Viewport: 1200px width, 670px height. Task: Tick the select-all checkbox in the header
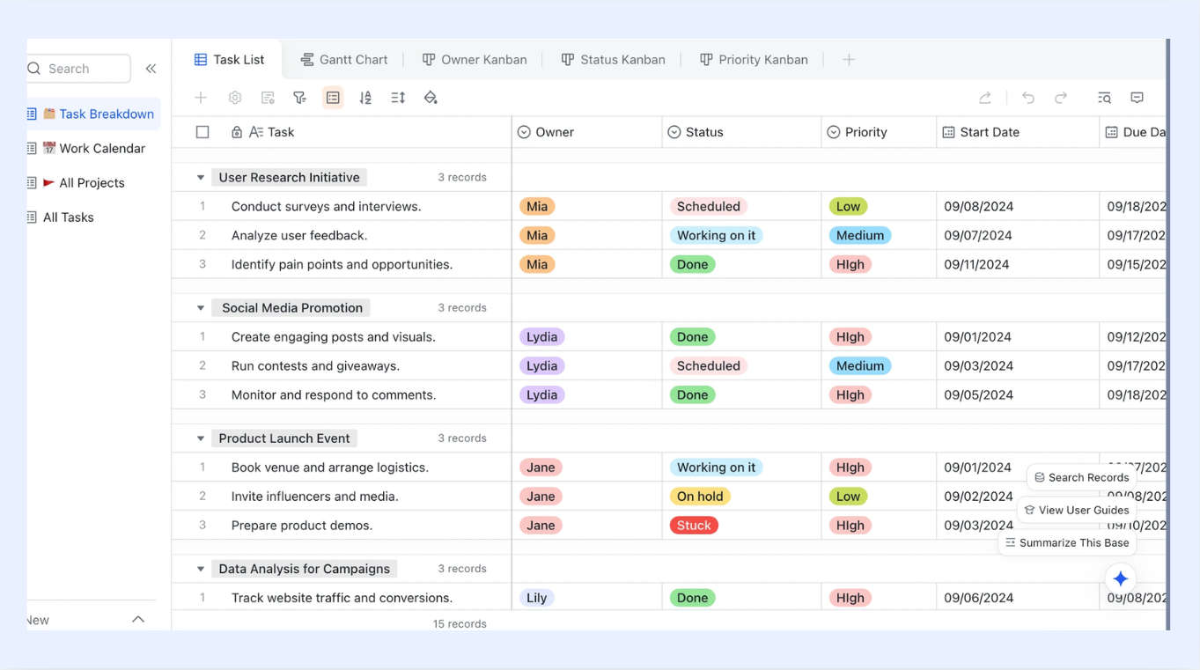(x=202, y=132)
